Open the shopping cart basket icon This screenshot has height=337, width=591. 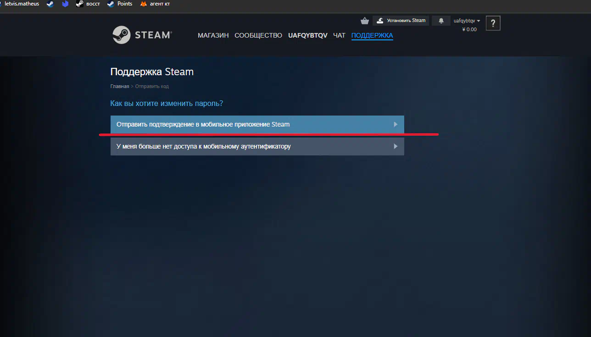pyautogui.click(x=365, y=21)
